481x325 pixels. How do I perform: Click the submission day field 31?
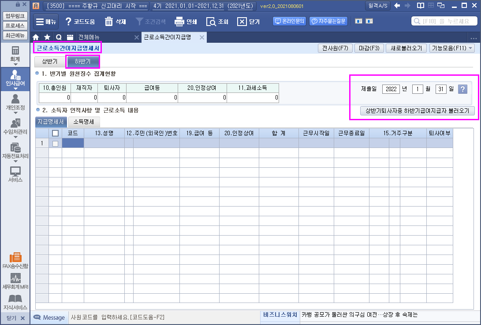(x=441, y=89)
